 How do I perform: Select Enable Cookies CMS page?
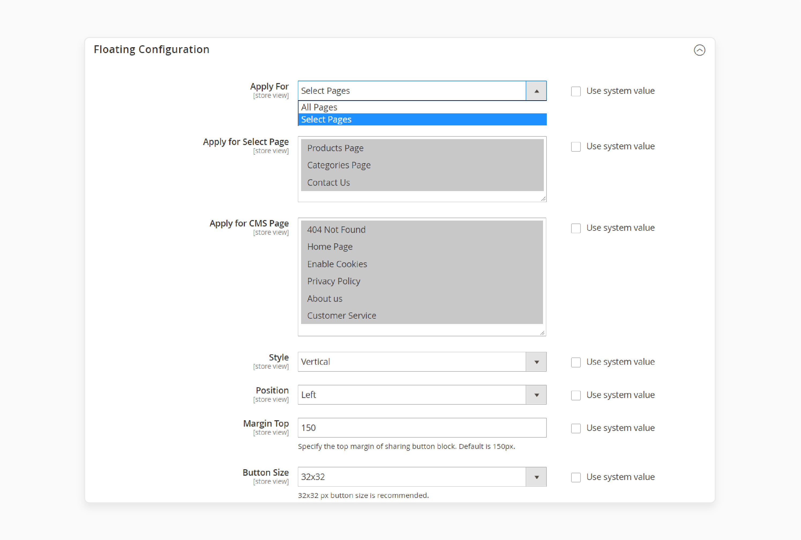422,264
